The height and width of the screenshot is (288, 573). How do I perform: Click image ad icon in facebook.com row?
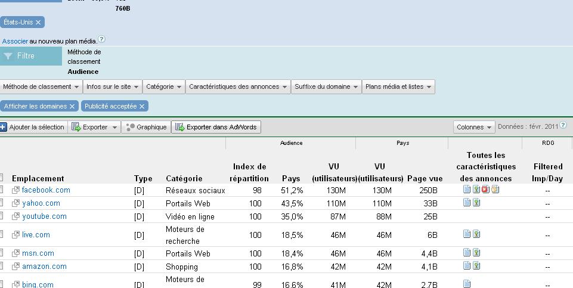point(476,189)
